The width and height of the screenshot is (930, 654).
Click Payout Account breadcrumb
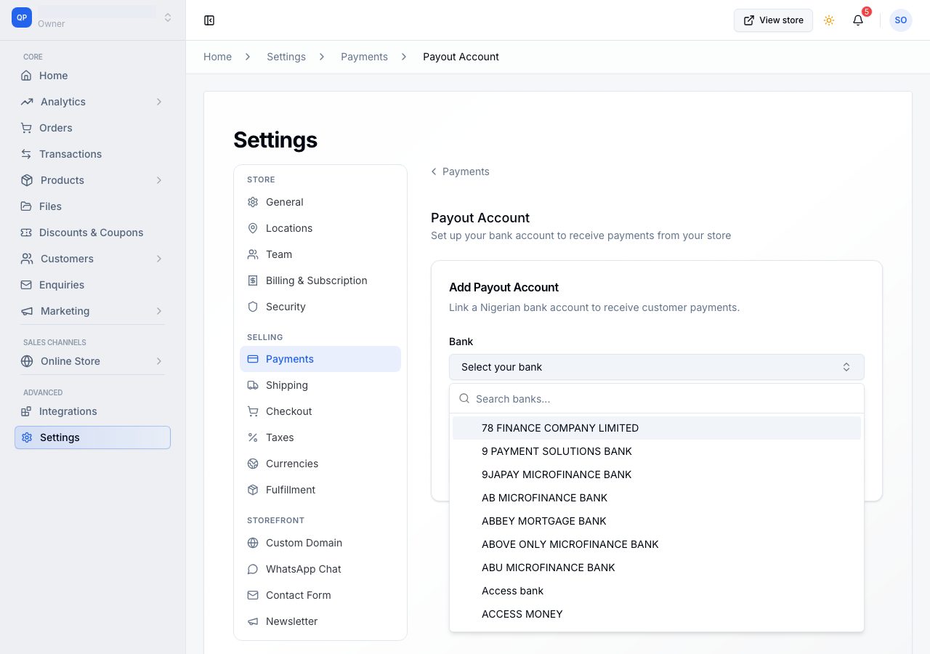461,57
